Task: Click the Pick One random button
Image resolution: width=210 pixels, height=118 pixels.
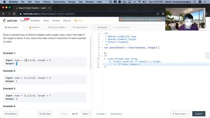Action: pyautogui.click(x=45, y=114)
